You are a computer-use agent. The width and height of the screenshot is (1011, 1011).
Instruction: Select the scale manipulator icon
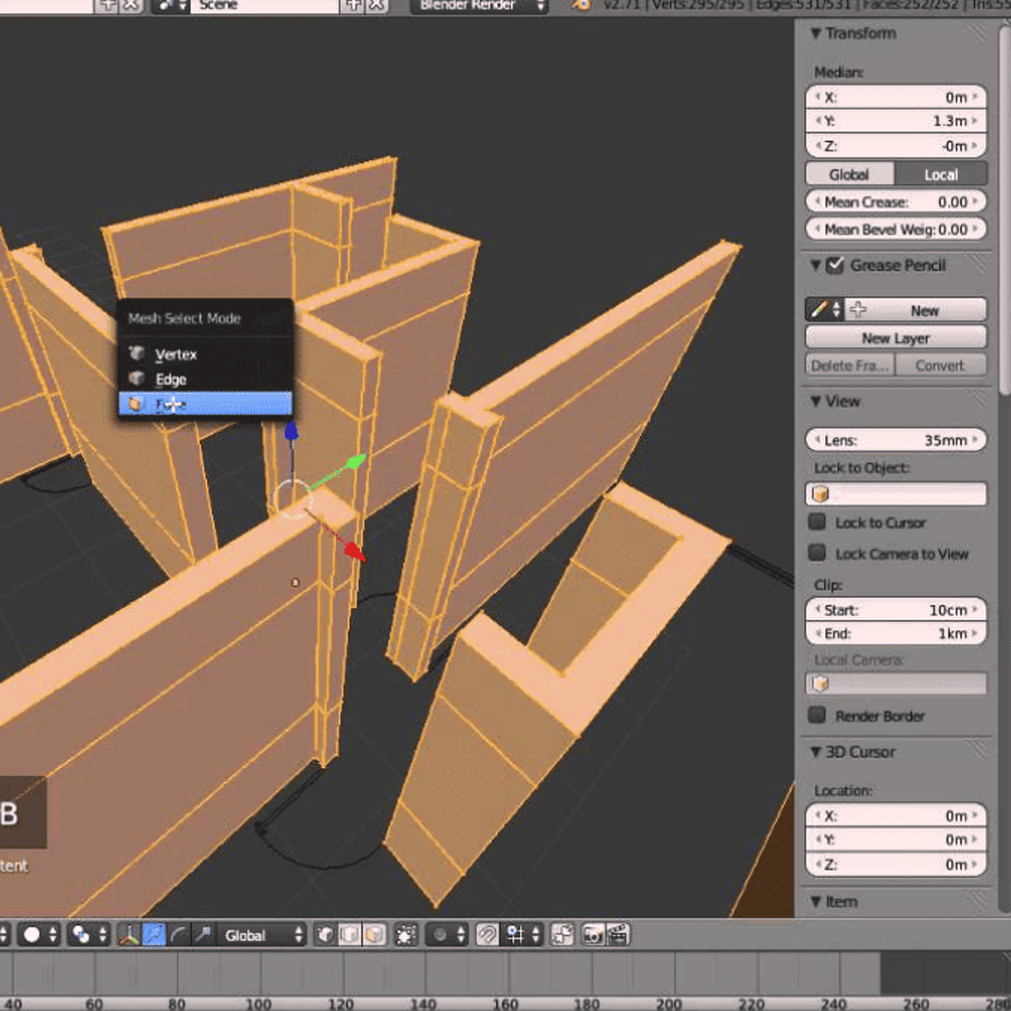coord(202,935)
